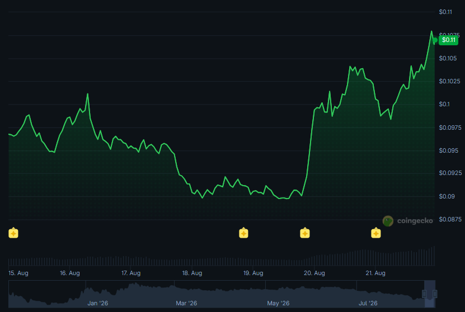465x312 pixels.
Task: Click the highlighted selection window in the navigator
Action: (430, 294)
